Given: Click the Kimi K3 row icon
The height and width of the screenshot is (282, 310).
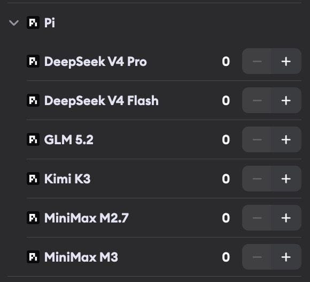Looking at the screenshot, I should pos(33,179).
